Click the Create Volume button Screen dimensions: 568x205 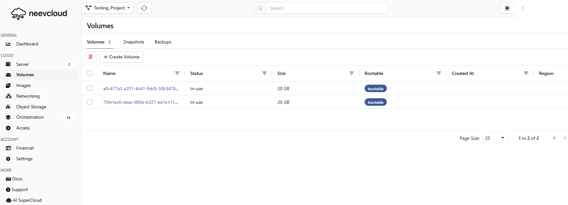[x=121, y=57]
